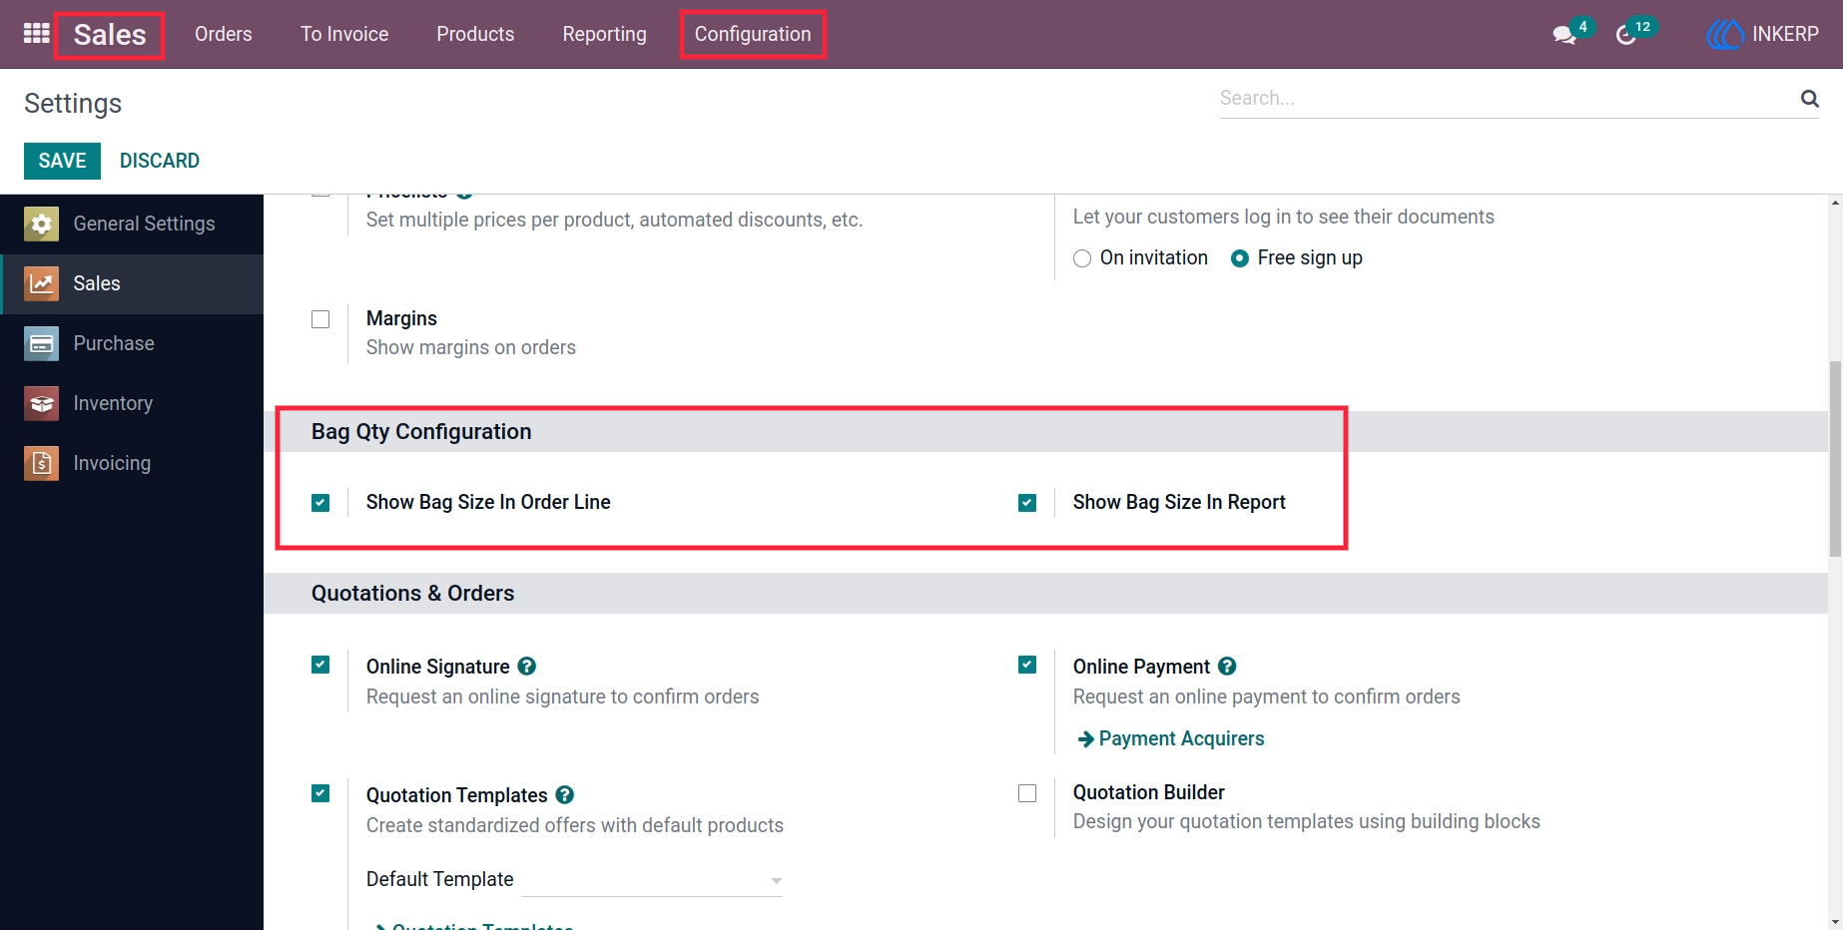Viewport: 1843px width, 930px height.
Task: Click the search magnifier icon
Action: 1809,98
